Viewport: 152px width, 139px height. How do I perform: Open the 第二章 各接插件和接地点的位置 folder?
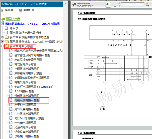click(29, 37)
